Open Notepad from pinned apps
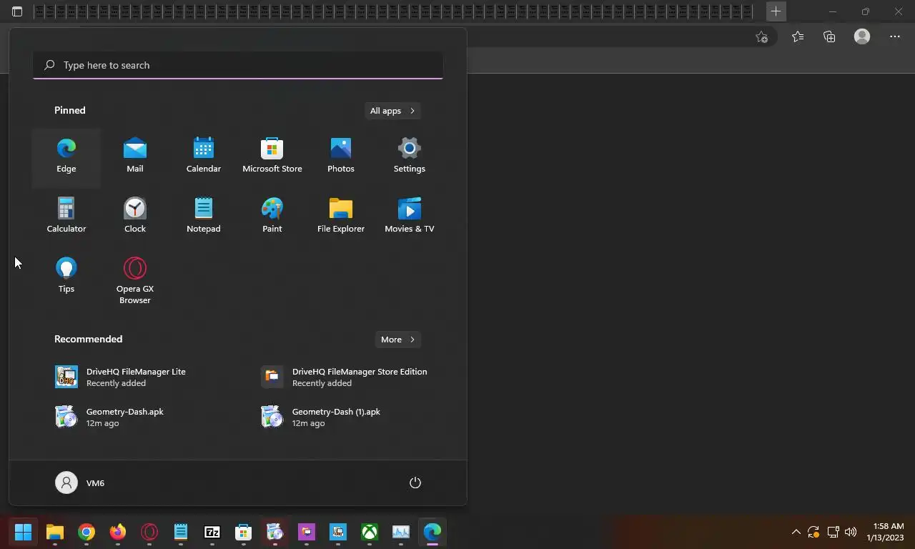915x549 pixels. click(204, 217)
